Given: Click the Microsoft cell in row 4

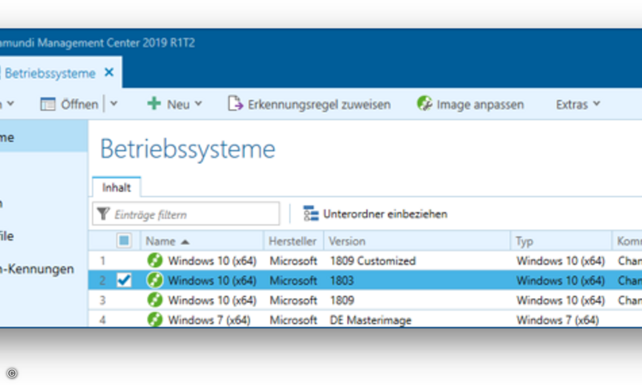Looking at the screenshot, I should tap(293, 320).
